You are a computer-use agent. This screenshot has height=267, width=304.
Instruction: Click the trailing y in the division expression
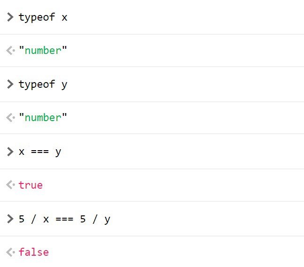coord(107,219)
